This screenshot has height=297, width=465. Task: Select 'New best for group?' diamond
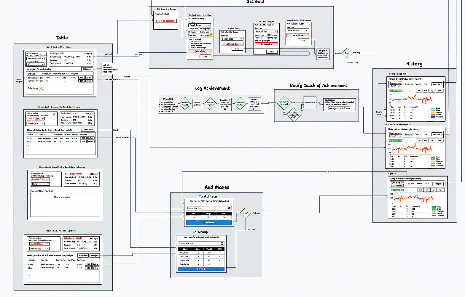(x=211, y=104)
